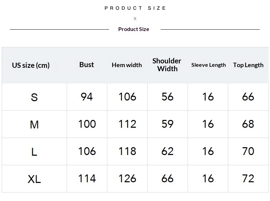Click the US size (cm) column header
This screenshot has width=270, height=201.
click(31, 65)
